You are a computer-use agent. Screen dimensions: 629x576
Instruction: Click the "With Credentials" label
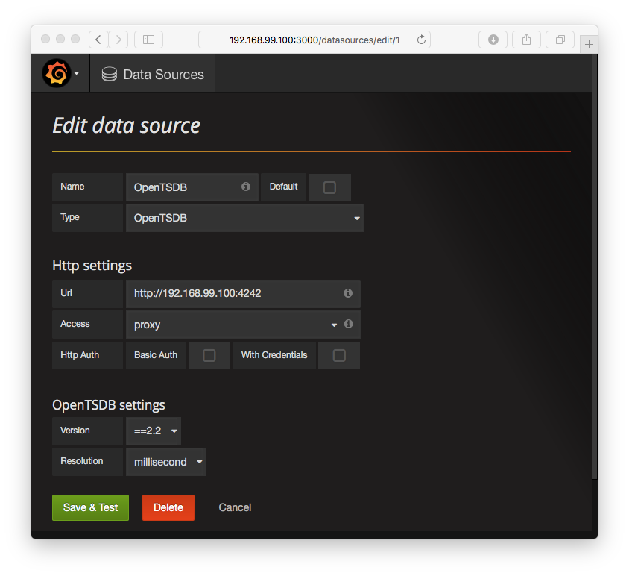coord(274,355)
